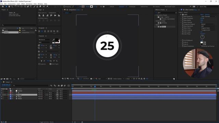Open Glow Colors Original Colors dropdown
Viewport: 219px width, 123px height.
[208, 28]
